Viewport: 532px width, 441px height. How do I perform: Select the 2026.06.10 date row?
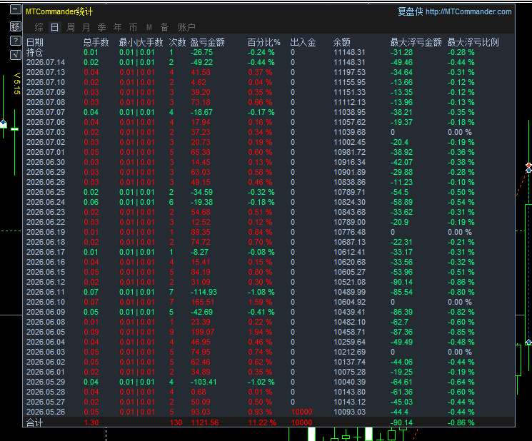click(x=46, y=302)
